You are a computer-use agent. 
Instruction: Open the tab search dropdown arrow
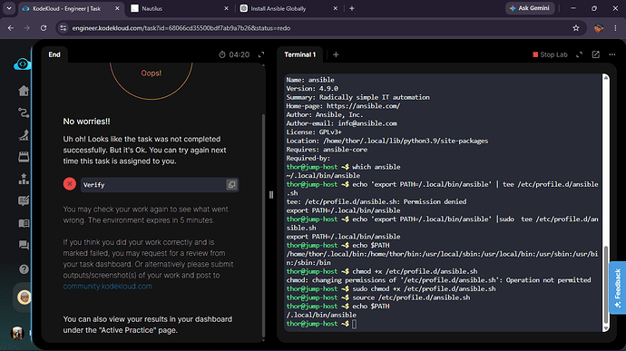(x=9, y=8)
